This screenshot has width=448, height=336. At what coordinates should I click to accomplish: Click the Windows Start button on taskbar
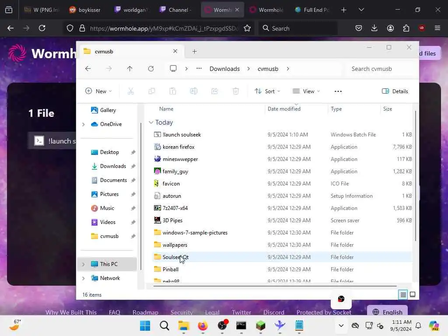tap(145, 325)
